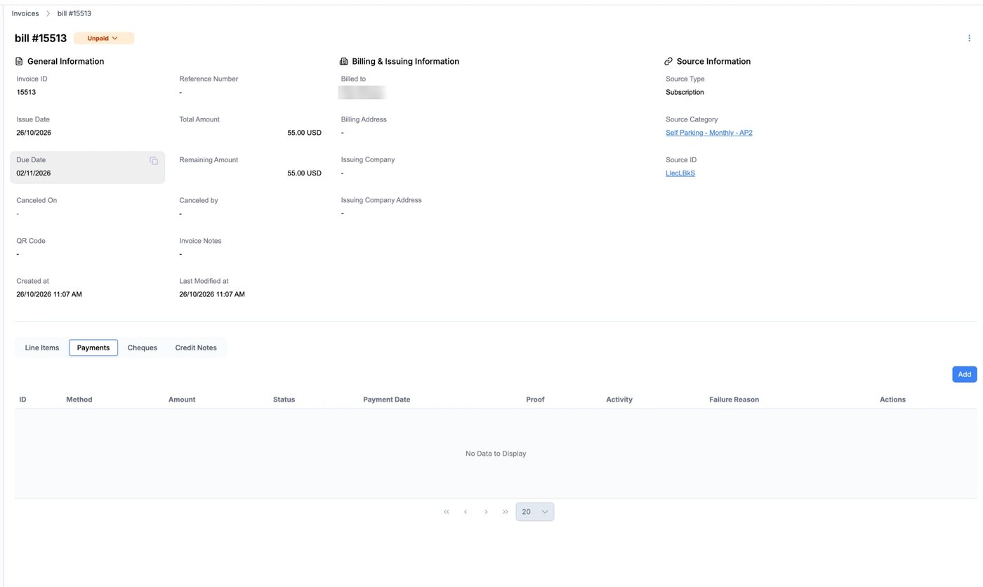Open the Cheques tab
983x587 pixels.
143,348
